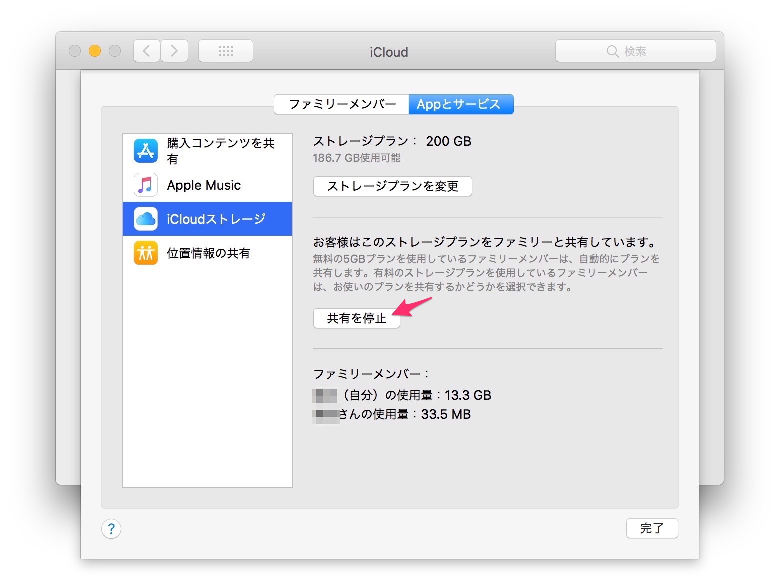Image resolution: width=780 pixels, height=580 pixels.
Task: Open help with the question mark button
Action: pyautogui.click(x=111, y=528)
